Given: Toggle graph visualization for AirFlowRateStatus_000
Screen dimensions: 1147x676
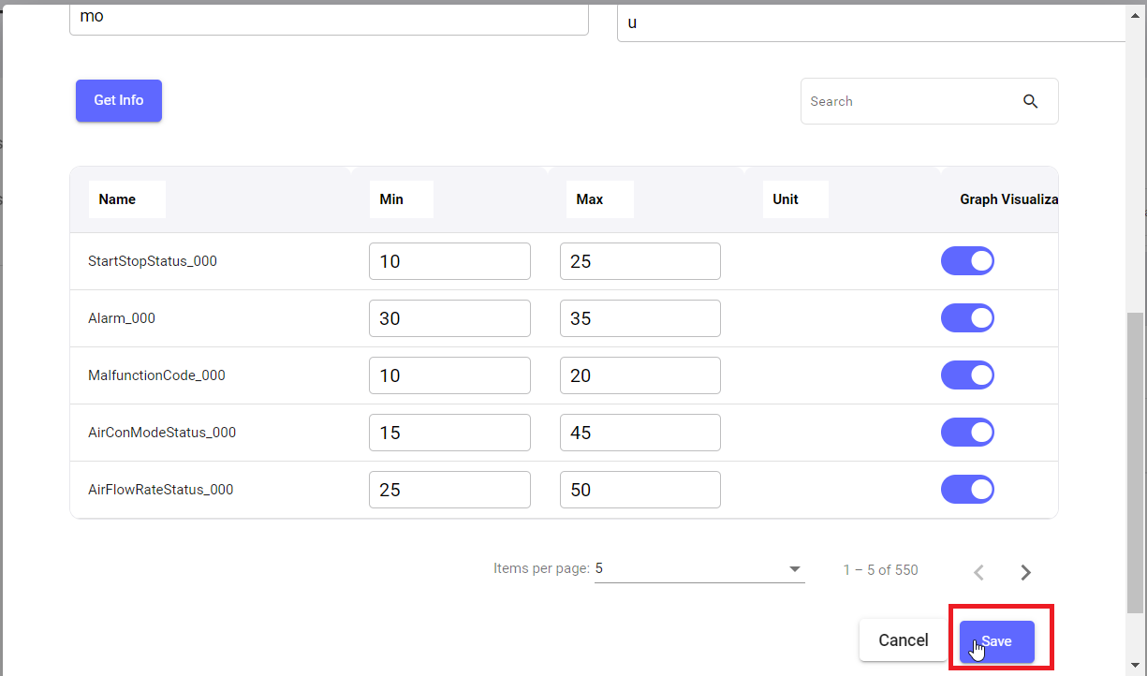Looking at the screenshot, I should [x=967, y=490].
